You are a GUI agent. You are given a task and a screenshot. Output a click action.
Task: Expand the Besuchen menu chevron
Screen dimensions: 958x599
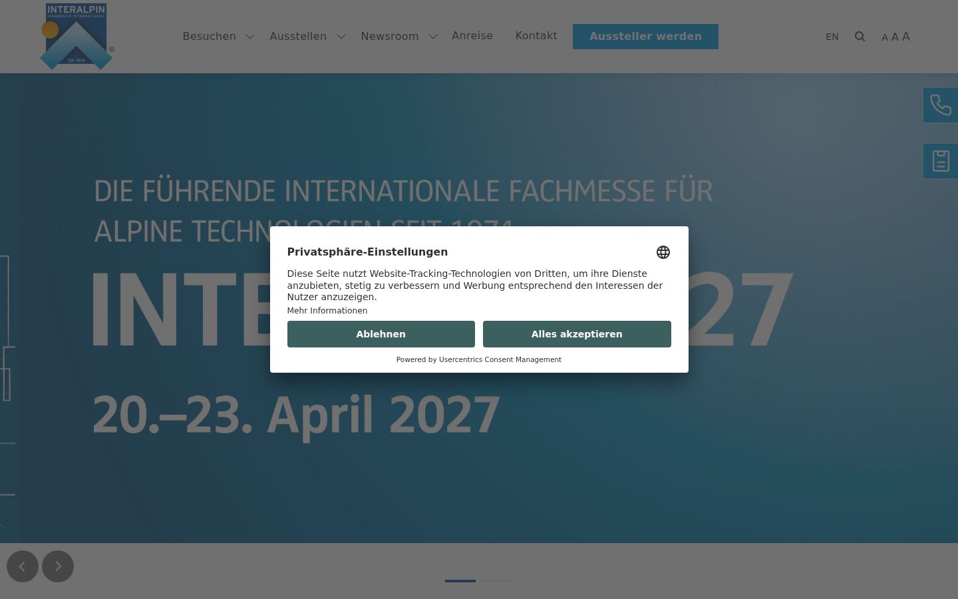(250, 37)
